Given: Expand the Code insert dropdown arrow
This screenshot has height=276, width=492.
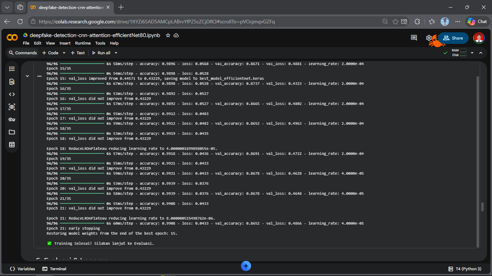Looking at the screenshot, I should [64, 53].
